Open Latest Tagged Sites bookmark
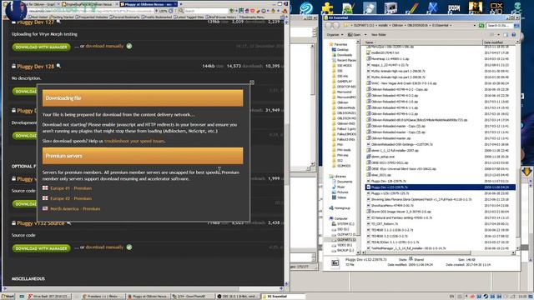534x300 pixels. (x=189, y=17)
